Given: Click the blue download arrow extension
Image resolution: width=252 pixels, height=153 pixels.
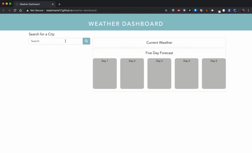Looking at the screenshot, I should tap(184, 10).
